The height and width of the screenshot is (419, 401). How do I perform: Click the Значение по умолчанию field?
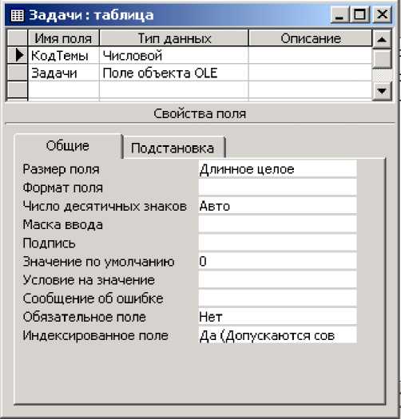(277, 261)
